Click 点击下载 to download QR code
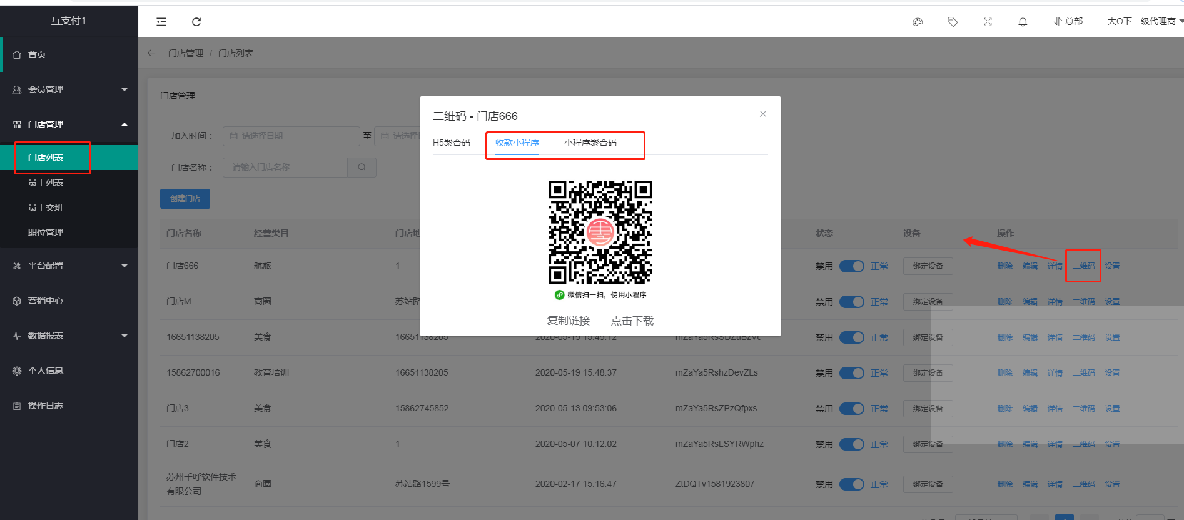 pos(632,321)
